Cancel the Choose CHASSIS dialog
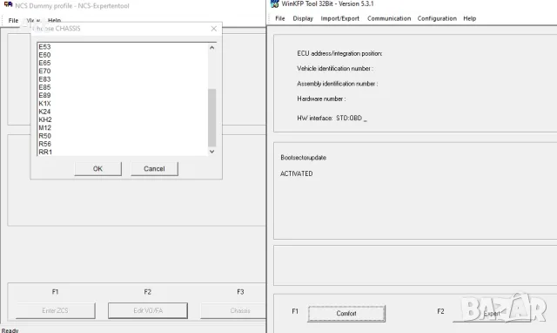This screenshot has width=557, height=333. (x=154, y=168)
